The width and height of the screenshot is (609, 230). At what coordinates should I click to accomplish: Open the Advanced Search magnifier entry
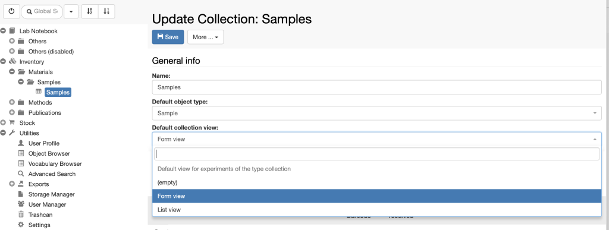pos(46,174)
